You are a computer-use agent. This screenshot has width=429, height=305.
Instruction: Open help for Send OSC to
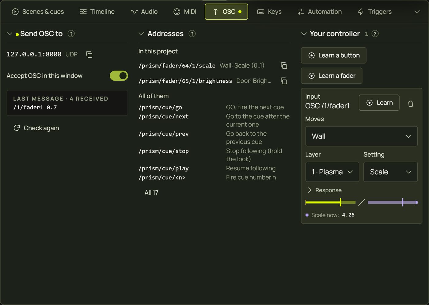pyautogui.click(x=71, y=34)
